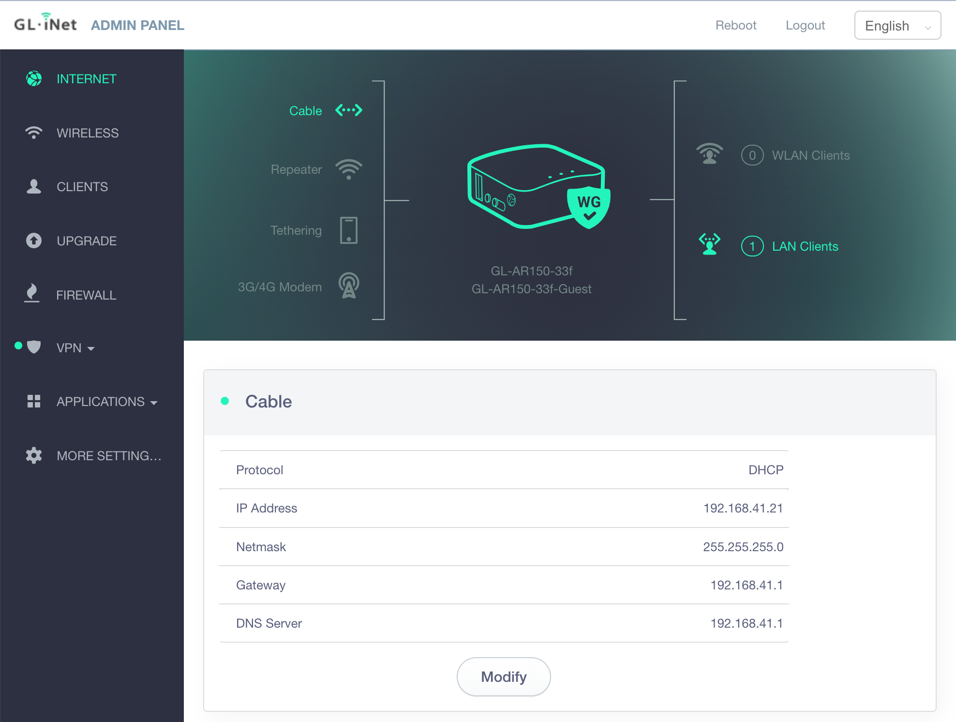The height and width of the screenshot is (722, 956).
Task: Click the LAN Clients count circle
Action: point(752,246)
